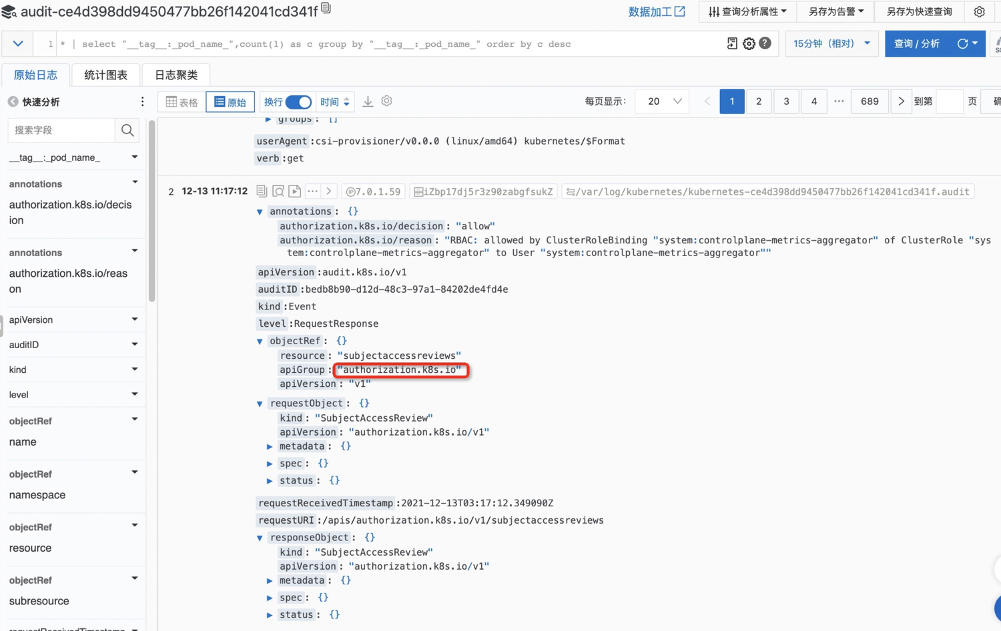Expand the objectRef namespace field arrow
This screenshot has width=1001, height=631.
pyautogui.click(x=135, y=473)
